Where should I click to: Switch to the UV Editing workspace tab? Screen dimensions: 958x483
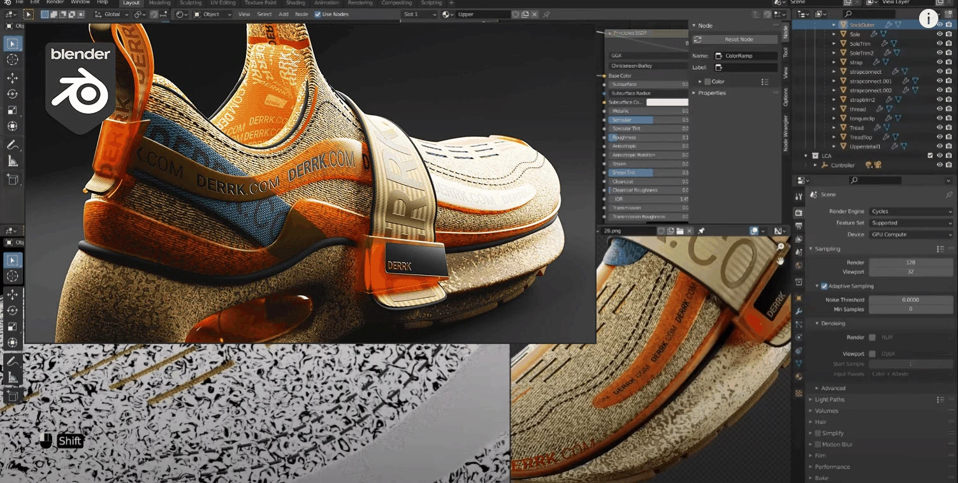[223, 3]
